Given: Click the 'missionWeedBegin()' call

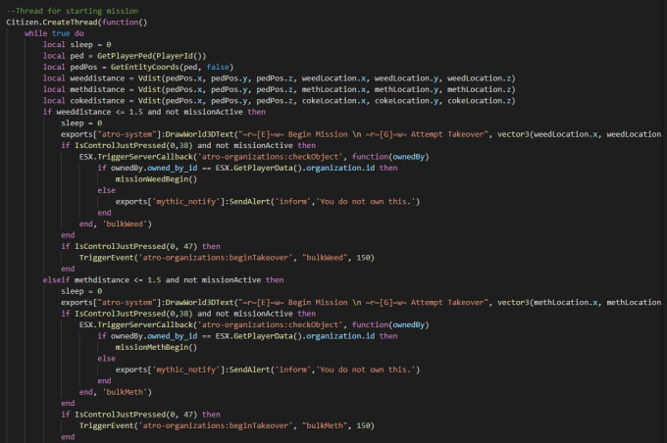Looking at the screenshot, I should tap(156, 179).
